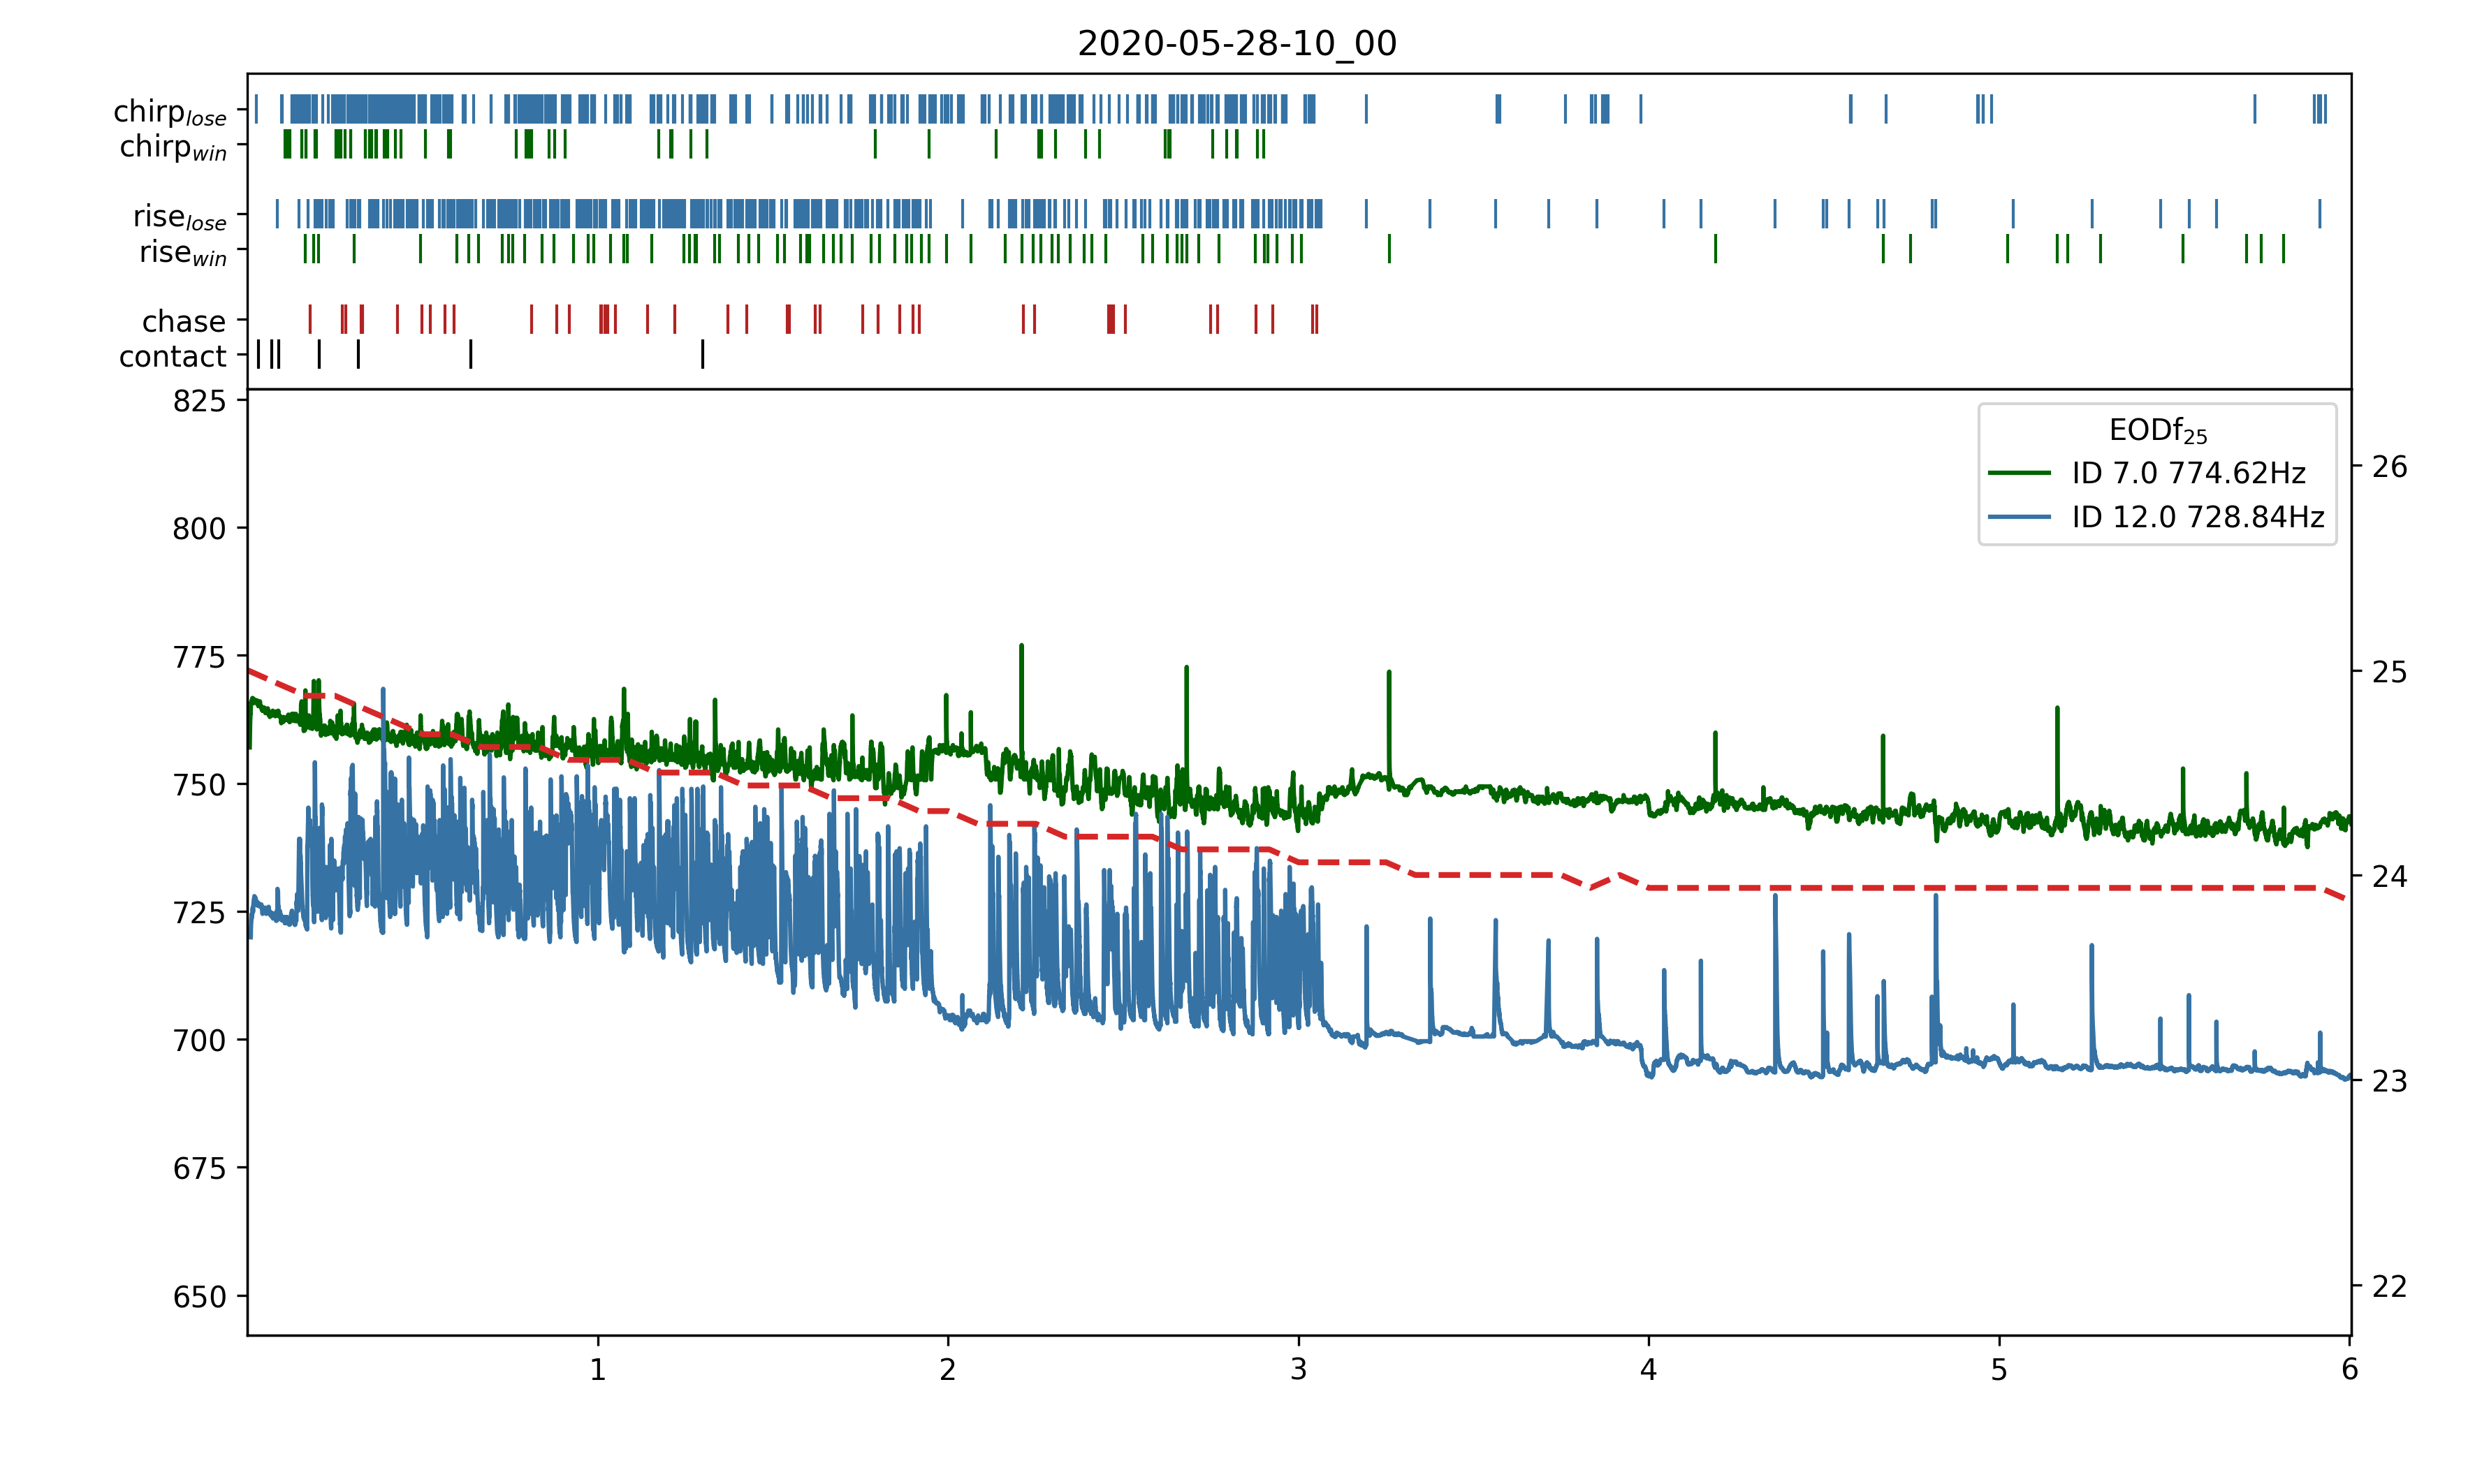Click x-axis tick label 6

2349,1370
